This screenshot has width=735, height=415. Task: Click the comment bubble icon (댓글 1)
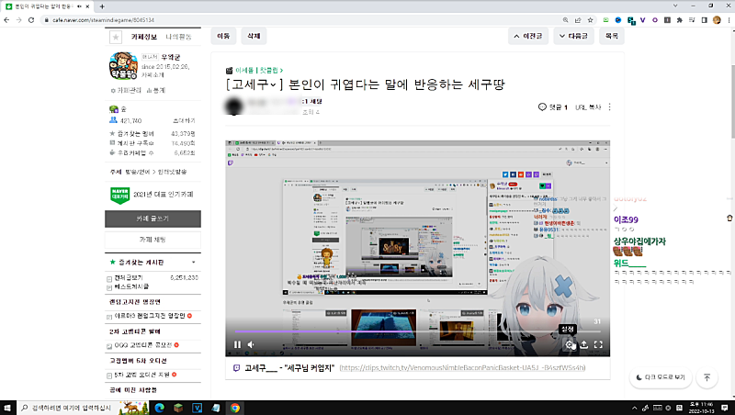(x=542, y=107)
